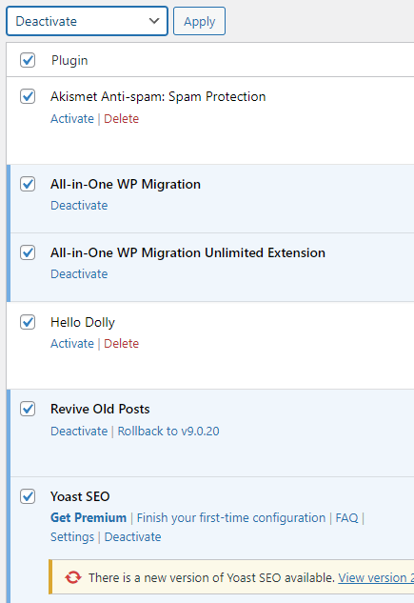Toggle the select-all Plugin checkbox
Screen dimensions: 414x603
[x=28, y=60]
